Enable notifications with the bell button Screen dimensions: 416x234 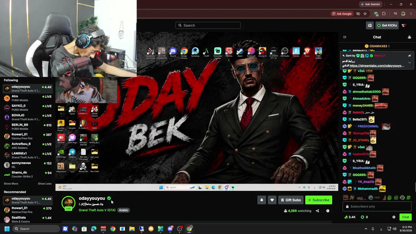pos(262,200)
